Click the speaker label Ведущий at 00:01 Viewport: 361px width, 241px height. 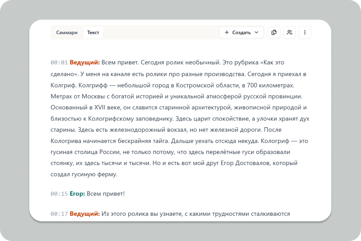point(84,63)
